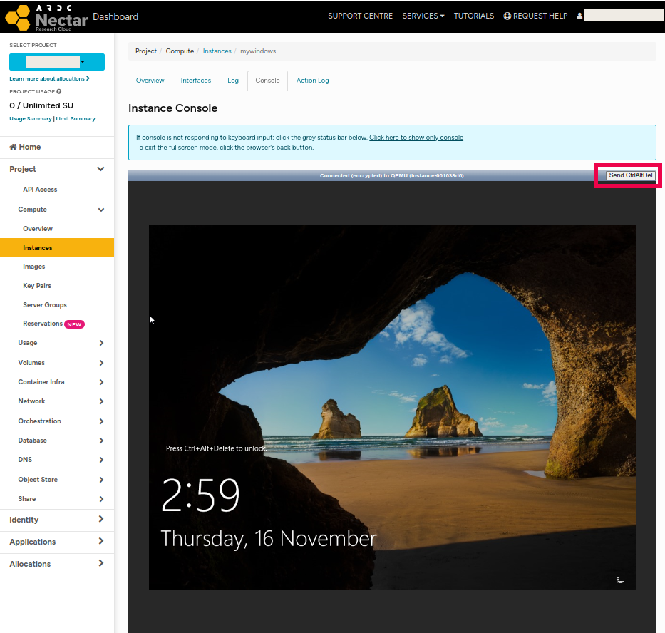Click the Nectar Research Cloud logo
Image resolution: width=665 pixels, height=633 pixels.
(x=46, y=17)
